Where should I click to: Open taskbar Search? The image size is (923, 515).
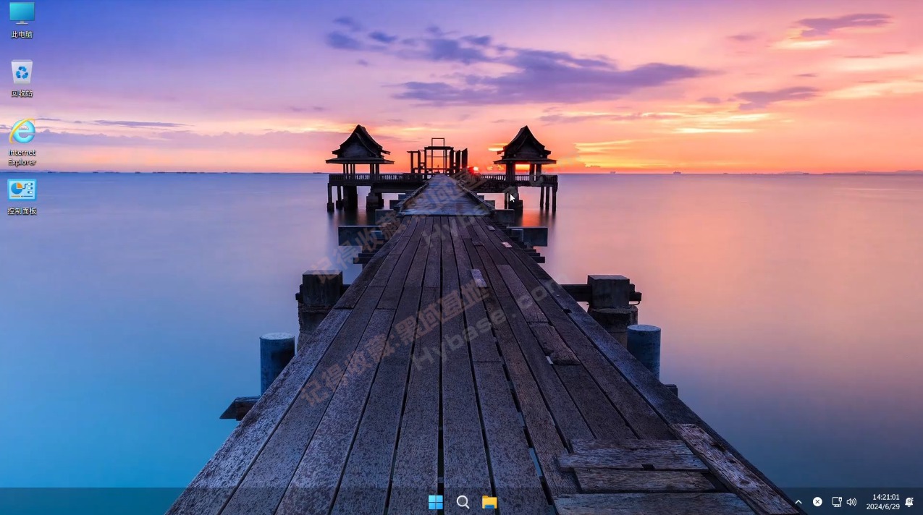pyautogui.click(x=463, y=502)
